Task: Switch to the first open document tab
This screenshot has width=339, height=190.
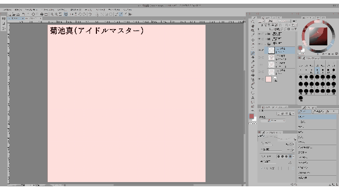Action: tap(15, 18)
